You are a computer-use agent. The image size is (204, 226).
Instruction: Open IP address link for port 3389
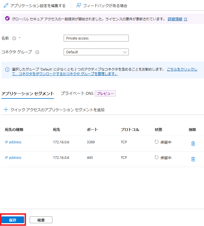(13, 142)
